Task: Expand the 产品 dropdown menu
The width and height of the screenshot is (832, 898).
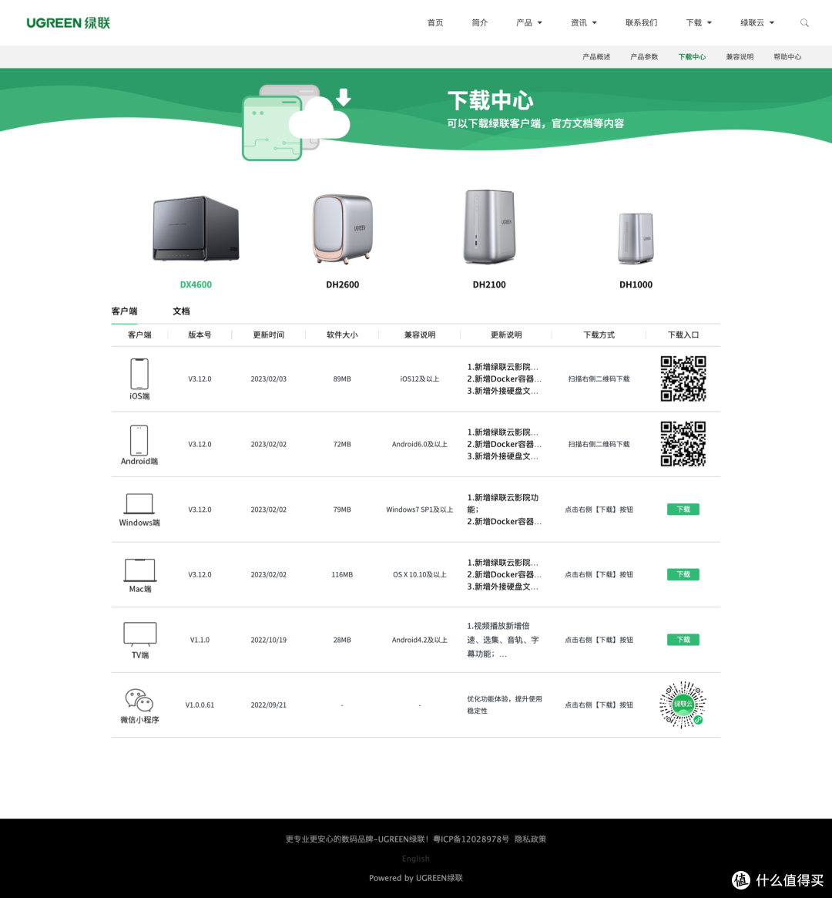Action: (x=528, y=23)
